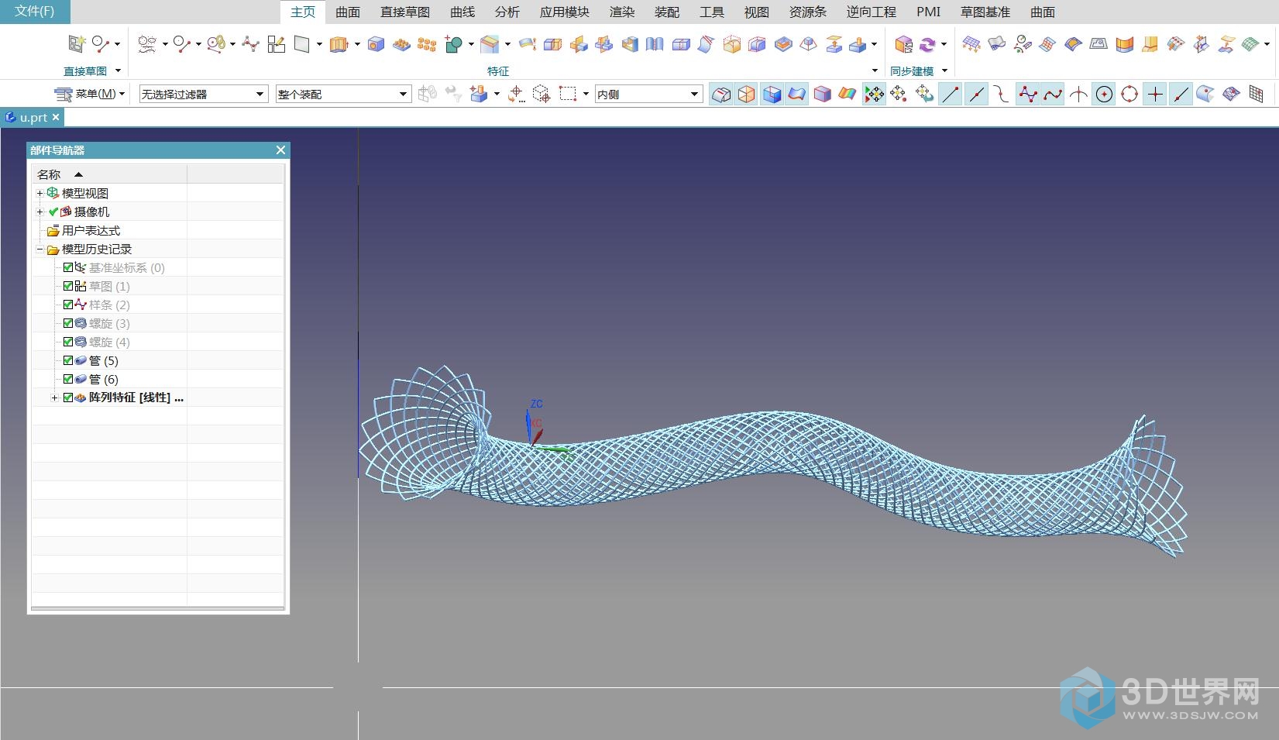Open the 文件(F) menu
Image resolution: width=1279 pixels, height=740 pixels.
(x=35, y=12)
